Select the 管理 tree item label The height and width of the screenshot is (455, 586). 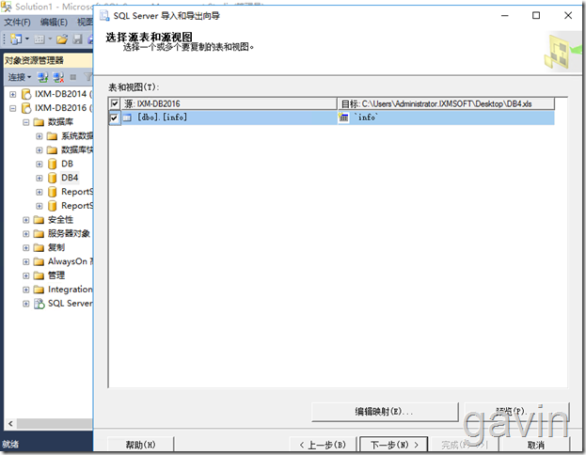(x=56, y=275)
